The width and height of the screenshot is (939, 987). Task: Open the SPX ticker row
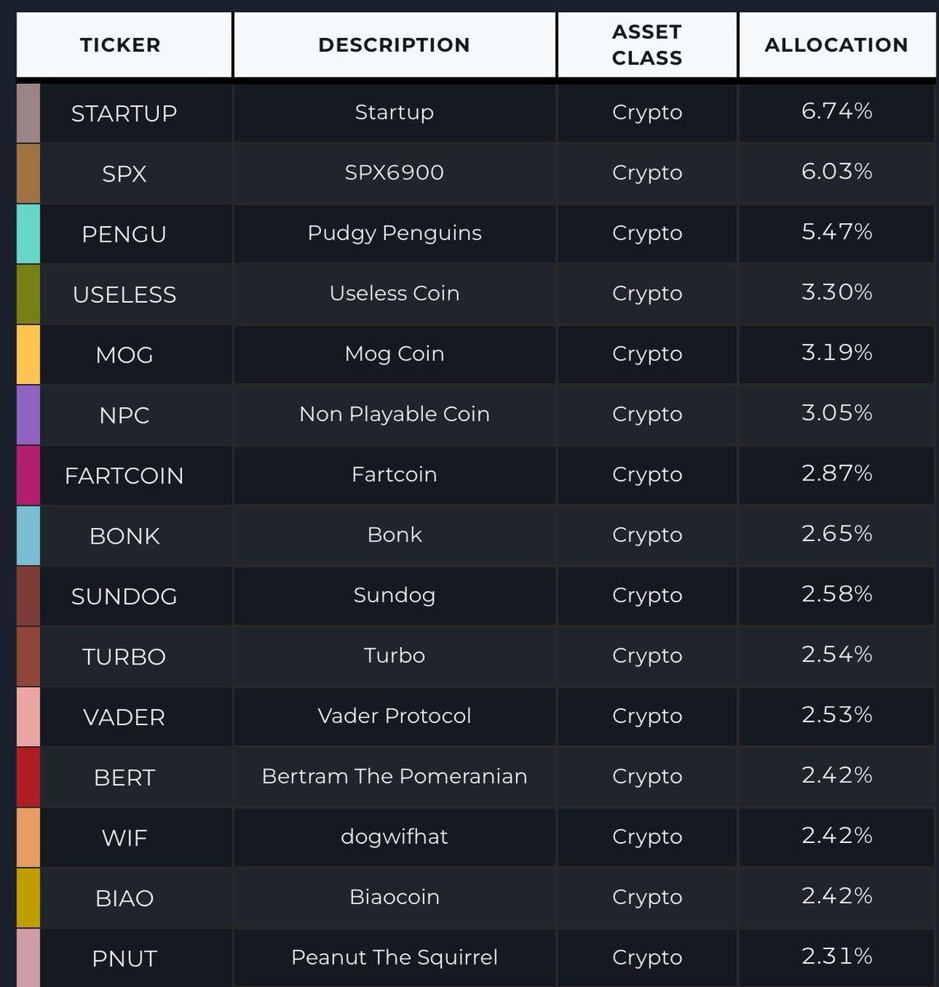click(x=476, y=173)
